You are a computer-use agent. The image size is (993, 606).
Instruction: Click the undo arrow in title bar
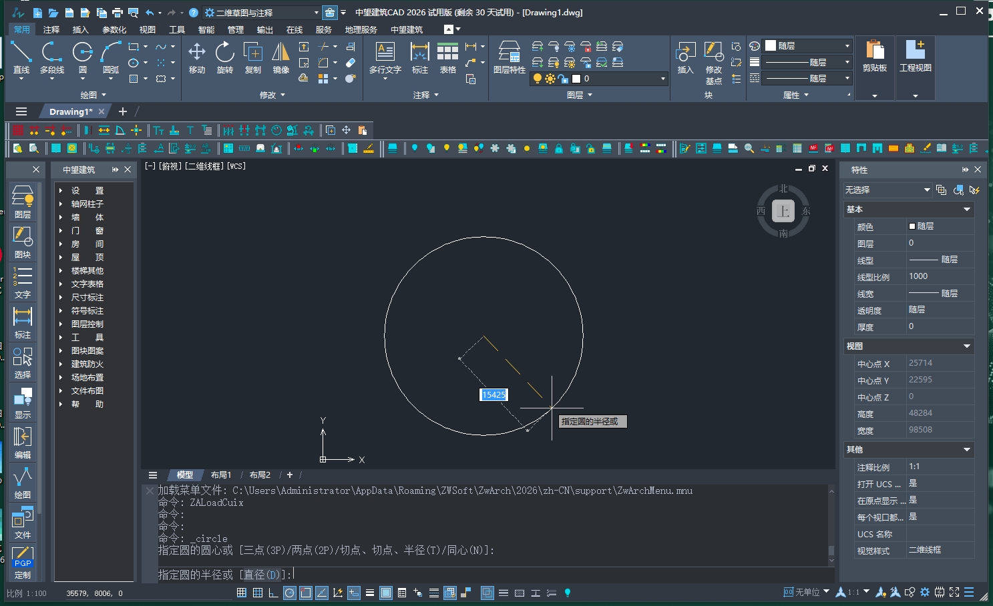pyautogui.click(x=150, y=13)
